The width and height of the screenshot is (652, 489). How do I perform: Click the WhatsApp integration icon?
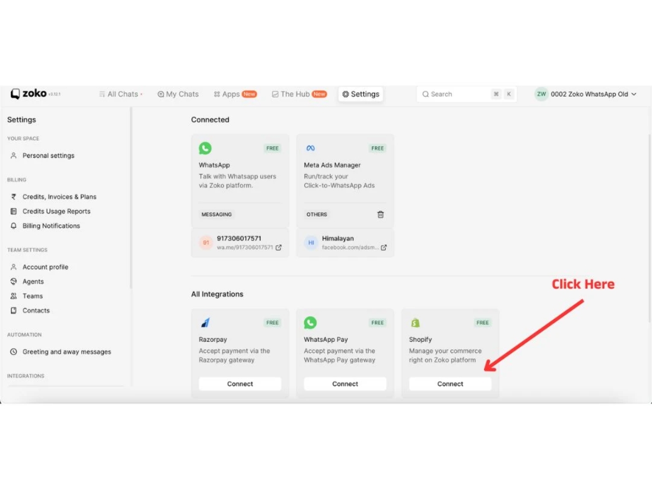(x=205, y=148)
